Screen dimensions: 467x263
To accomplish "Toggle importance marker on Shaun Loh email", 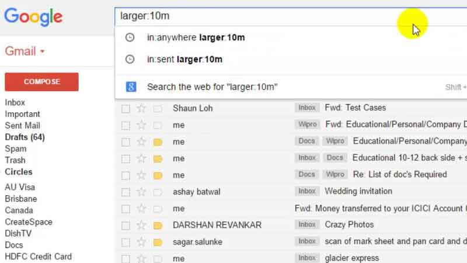I will point(158,109).
